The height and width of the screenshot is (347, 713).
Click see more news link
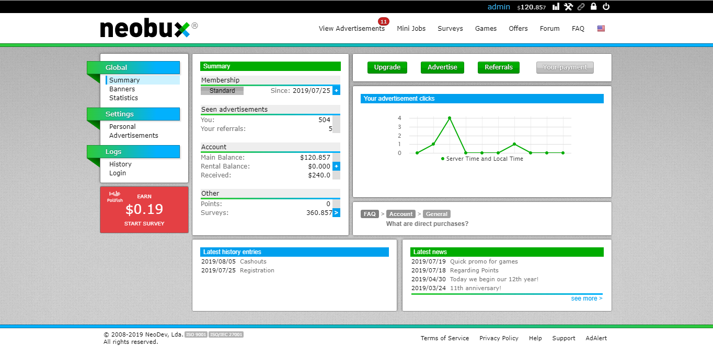[586, 298]
